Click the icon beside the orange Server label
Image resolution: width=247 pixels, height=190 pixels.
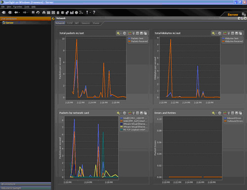point(244,14)
